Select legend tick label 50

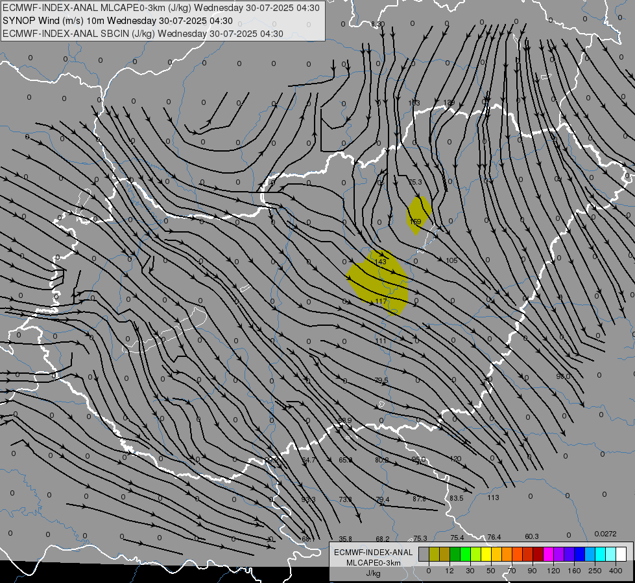click(x=491, y=571)
